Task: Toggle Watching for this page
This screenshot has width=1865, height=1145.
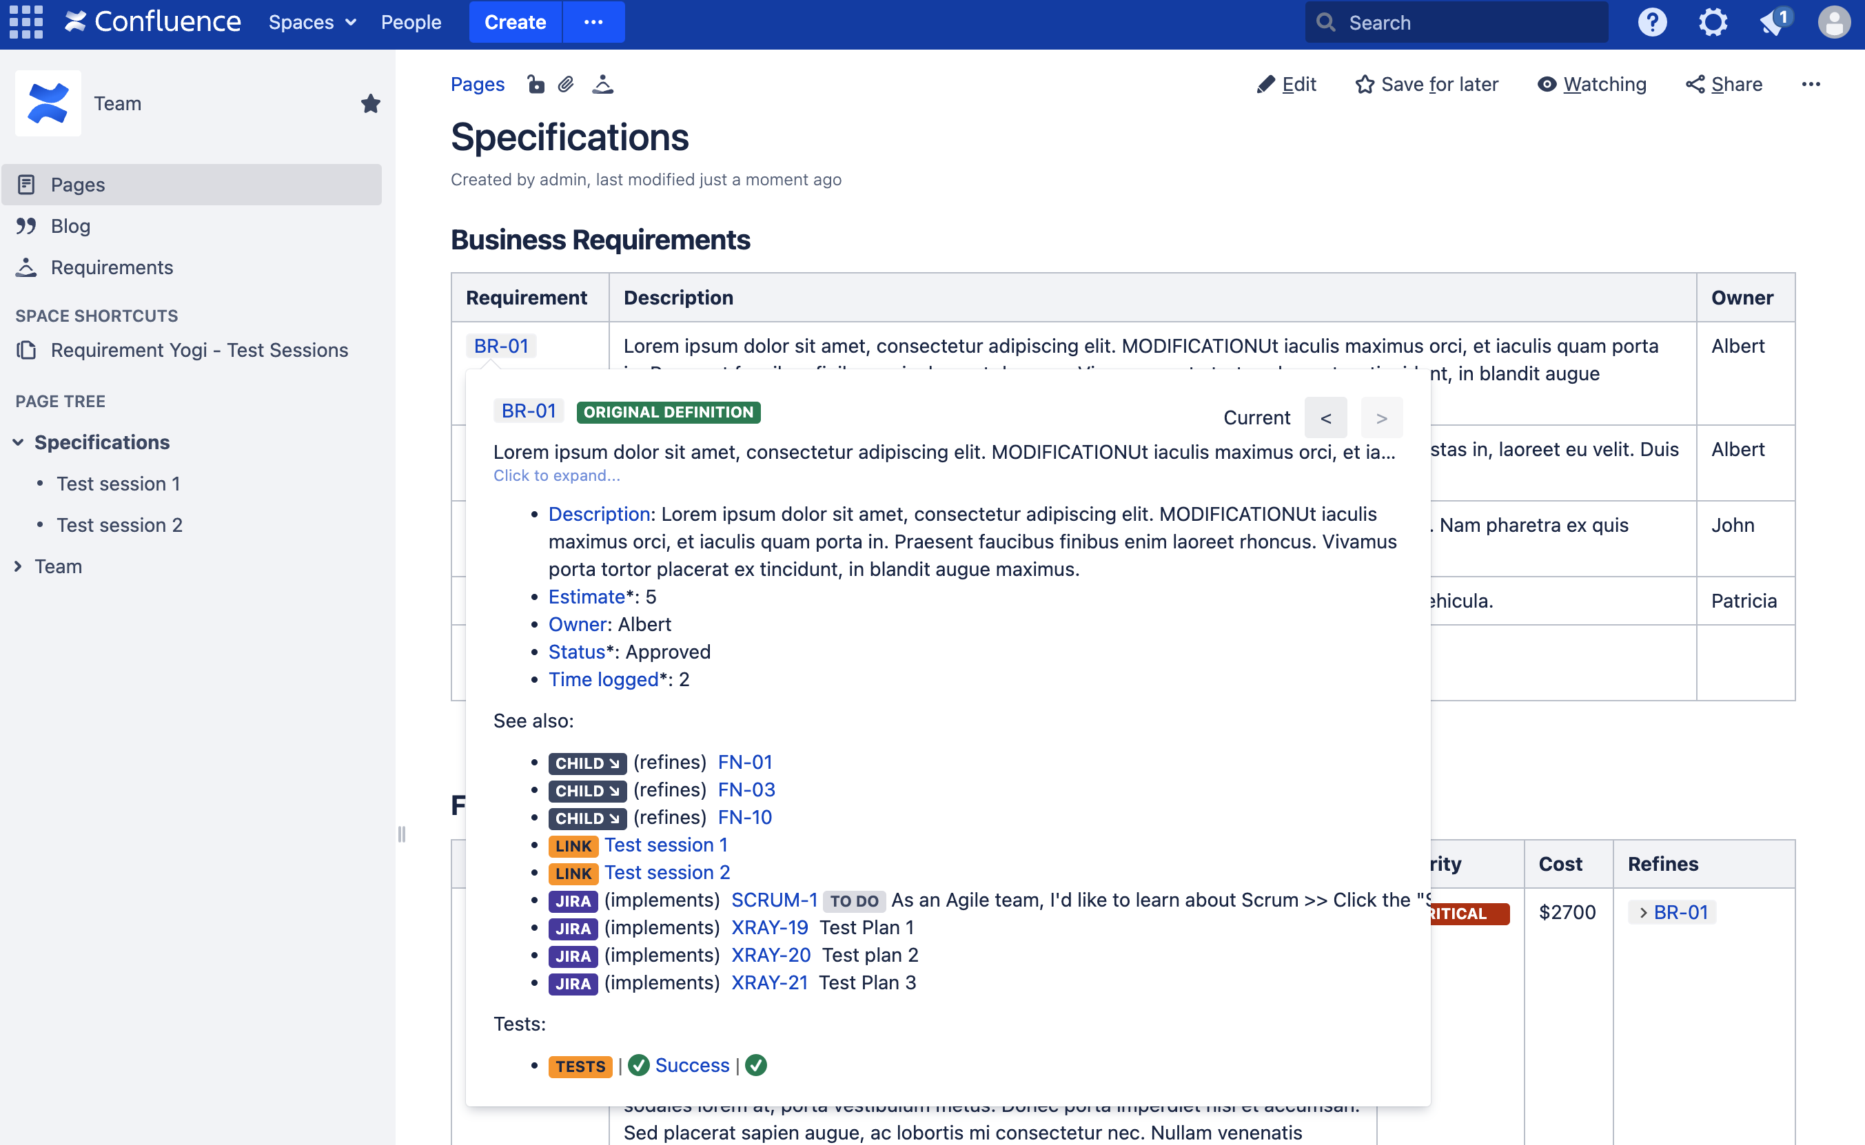Action: (x=1592, y=84)
